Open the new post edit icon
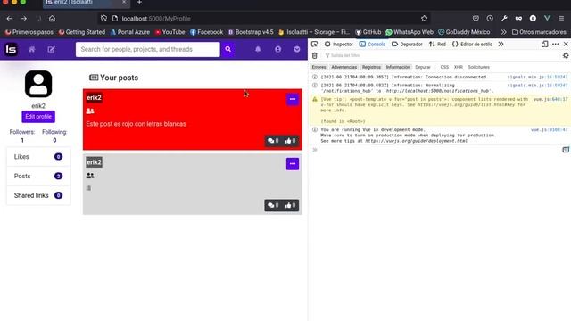The height and width of the screenshot is (321, 571). click(x=51, y=49)
